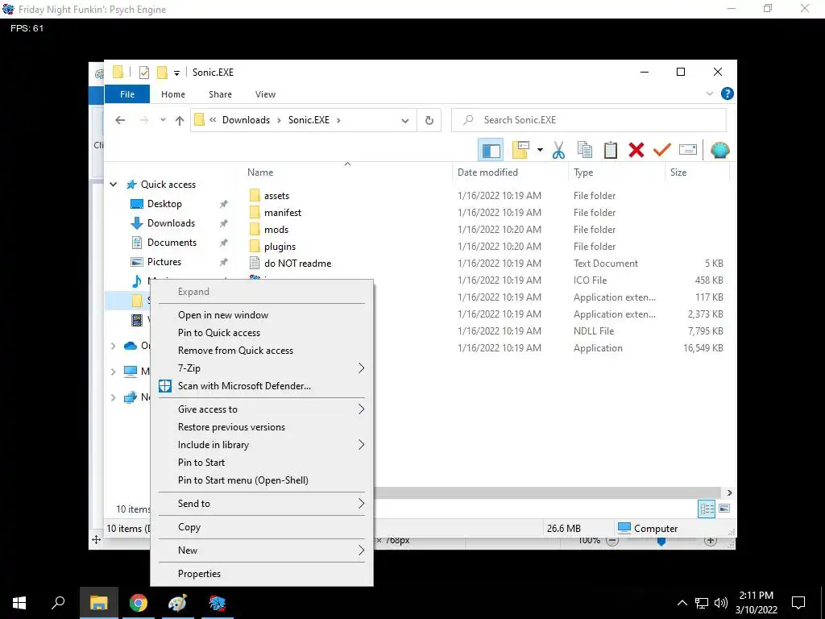Expand the This PC tree node
Screen dimensions: 825x619
113,372
